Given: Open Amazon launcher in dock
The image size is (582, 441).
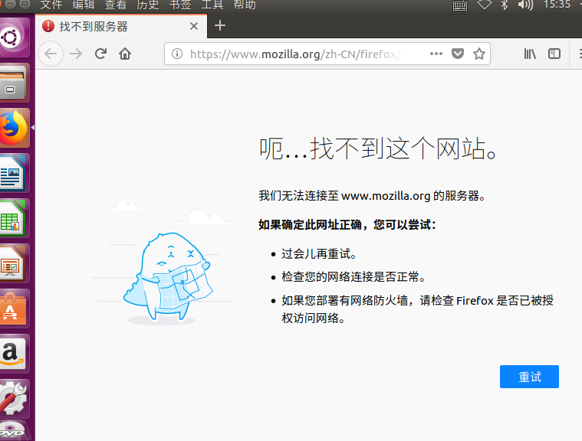Looking at the screenshot, I should click(x=14, y=354).
